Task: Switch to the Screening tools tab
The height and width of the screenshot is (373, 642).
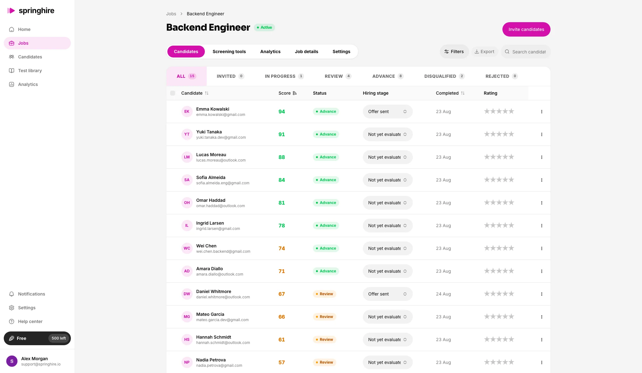Action: (x=229, y=52)
